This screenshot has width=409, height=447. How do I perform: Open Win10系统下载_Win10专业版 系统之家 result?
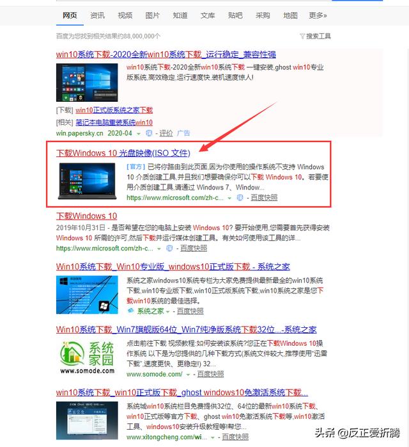pos(173,267)
